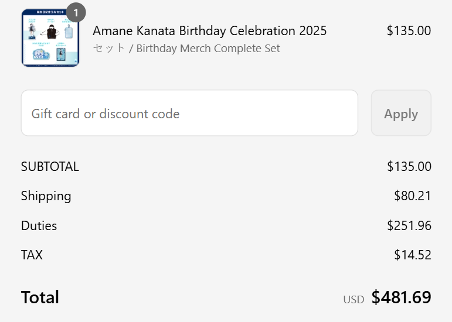Click the SUBTOTAL label
Viewport: 452px width, 322px height.
click(50, 166)
